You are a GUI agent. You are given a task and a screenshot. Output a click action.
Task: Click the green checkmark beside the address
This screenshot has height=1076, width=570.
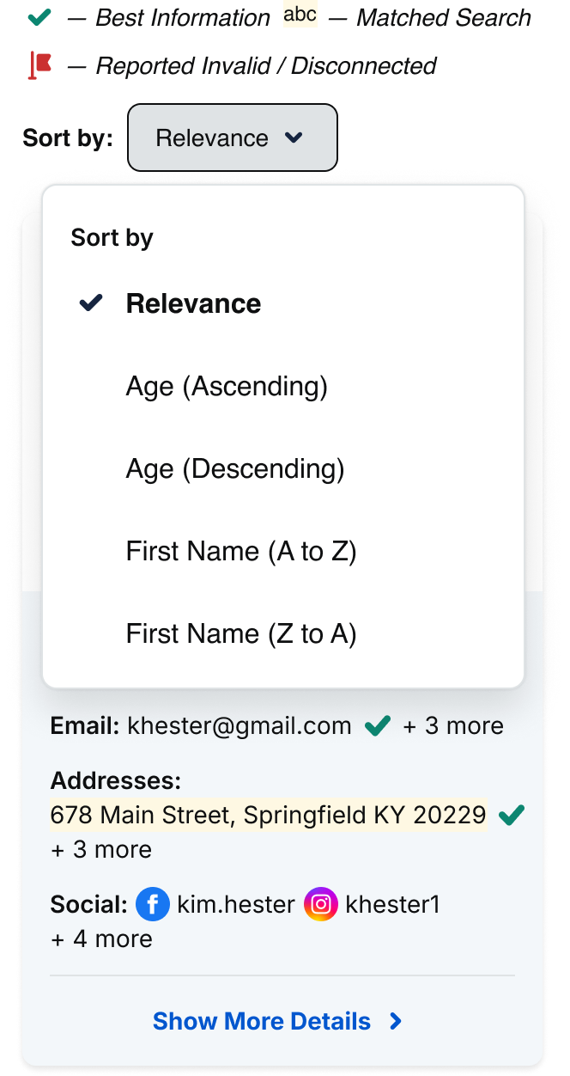(x=512, y=815)
